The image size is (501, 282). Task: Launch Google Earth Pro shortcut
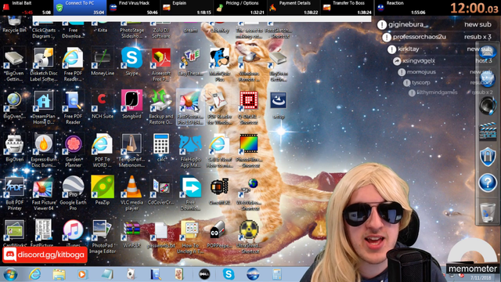(73, 193)
